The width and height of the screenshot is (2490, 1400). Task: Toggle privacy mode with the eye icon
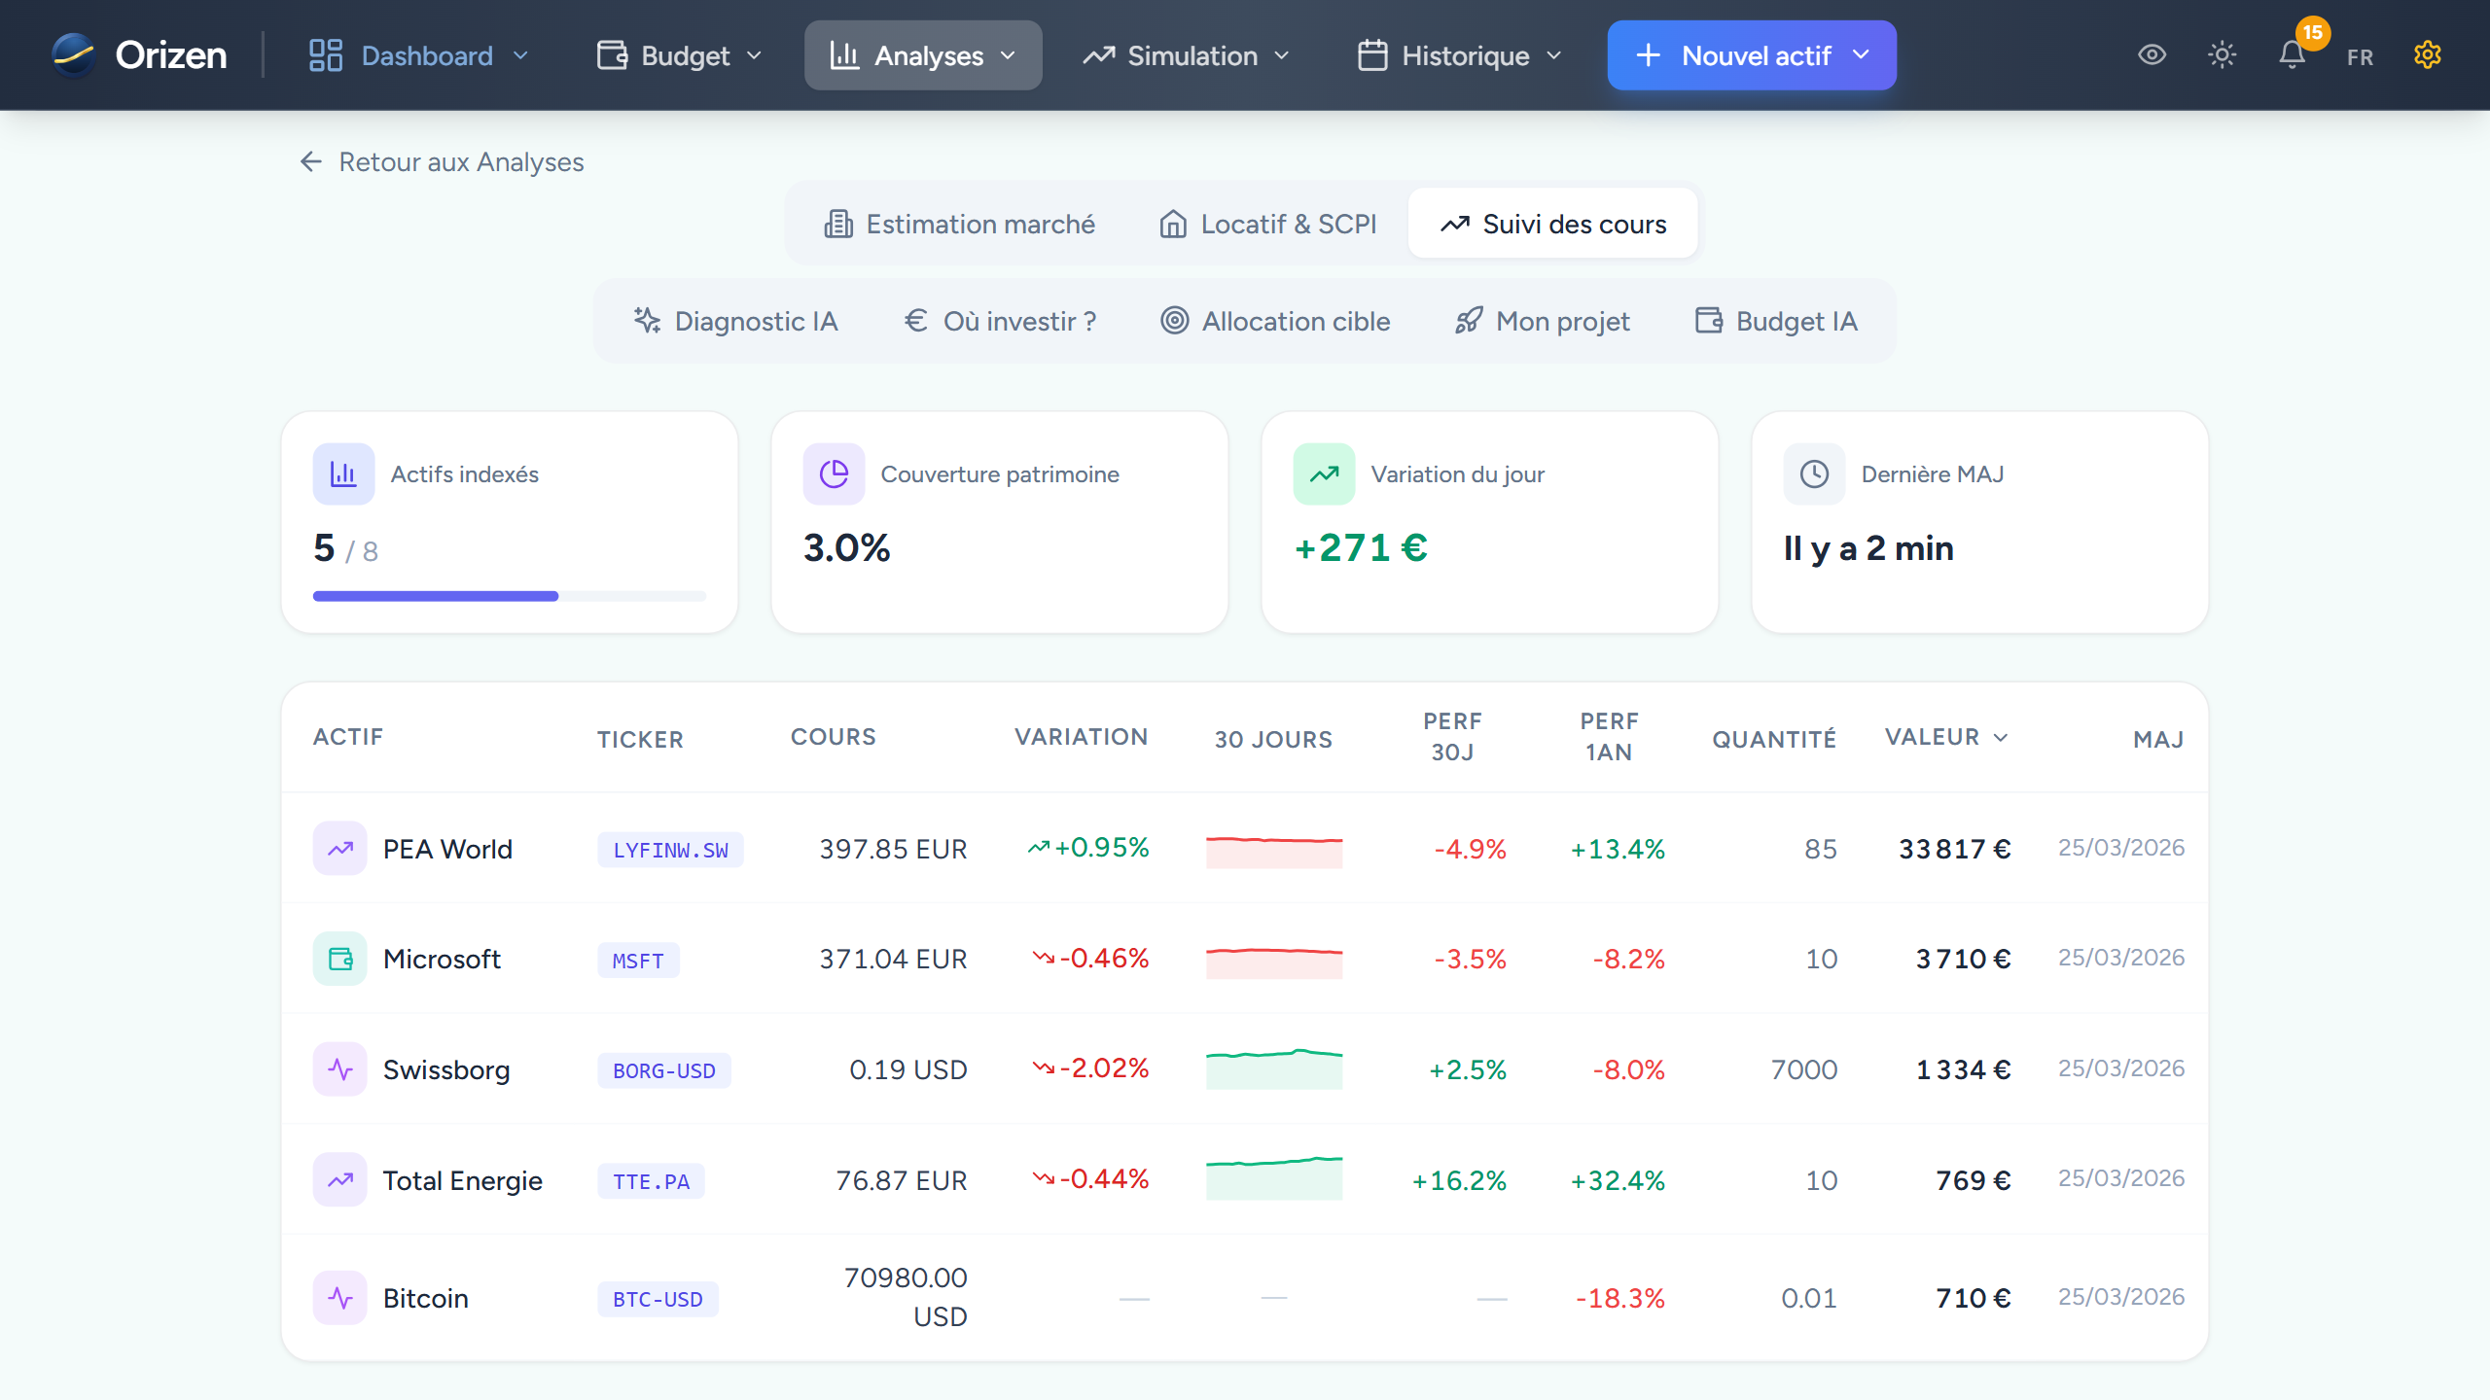pyautogui.click(x=2152, y=55)
